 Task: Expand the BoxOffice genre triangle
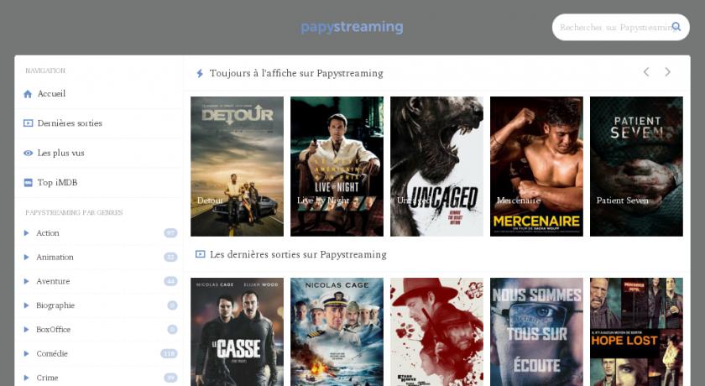[26, 330]
